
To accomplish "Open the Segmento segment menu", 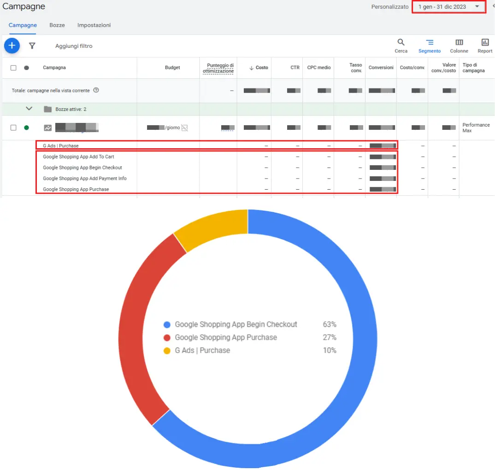I will (x=429, y=46).
